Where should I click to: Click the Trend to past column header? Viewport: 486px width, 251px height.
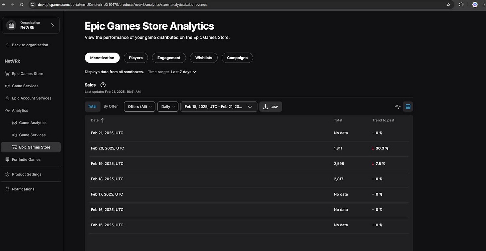[383, 120]
